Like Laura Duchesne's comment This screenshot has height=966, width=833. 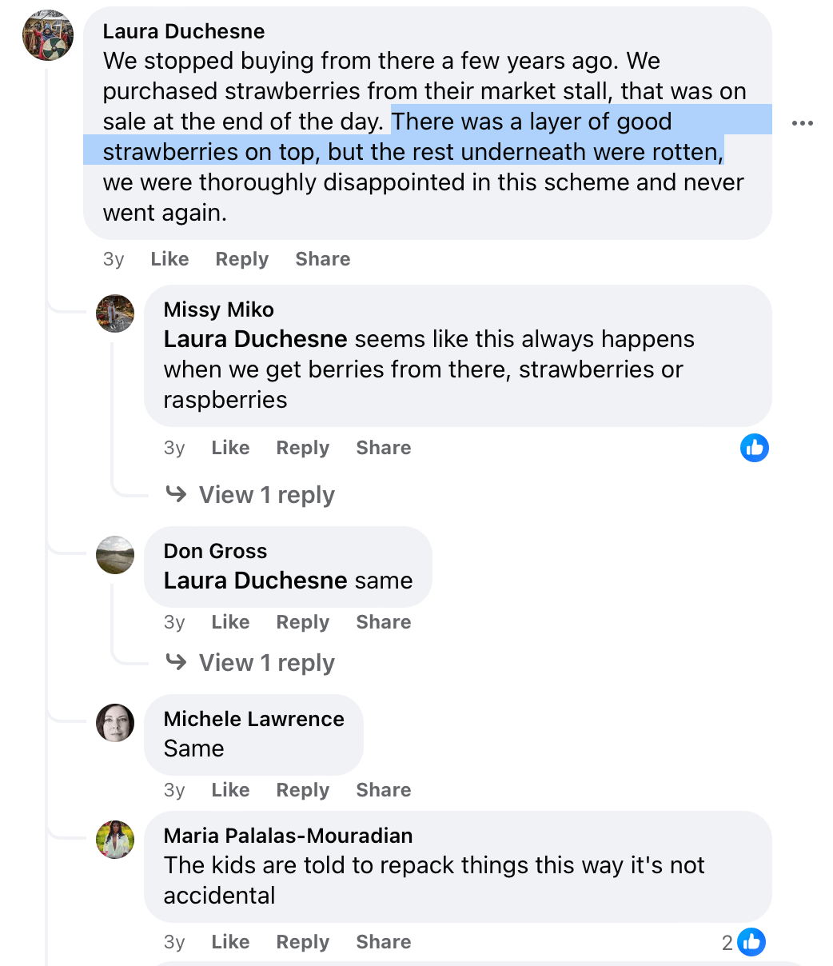pos(169,258)
